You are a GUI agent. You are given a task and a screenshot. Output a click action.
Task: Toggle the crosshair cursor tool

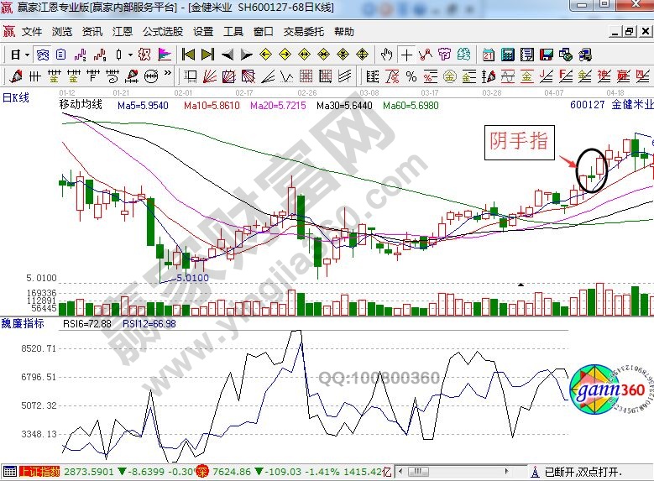coord(407,55)
